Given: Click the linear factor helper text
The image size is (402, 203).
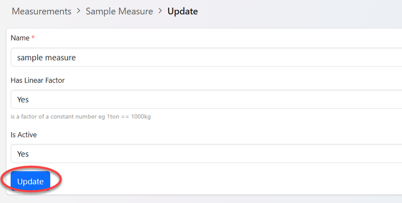Looking at the screenshot, I should [80, 117].
